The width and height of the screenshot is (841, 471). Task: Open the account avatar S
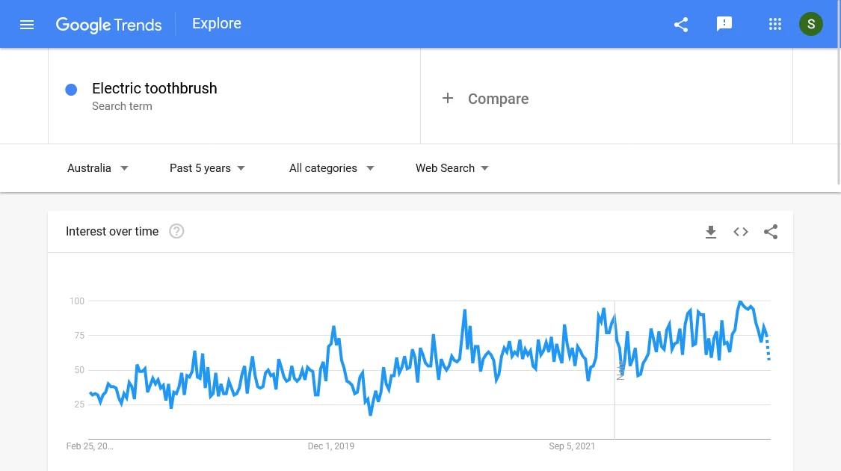click(810, 24)
